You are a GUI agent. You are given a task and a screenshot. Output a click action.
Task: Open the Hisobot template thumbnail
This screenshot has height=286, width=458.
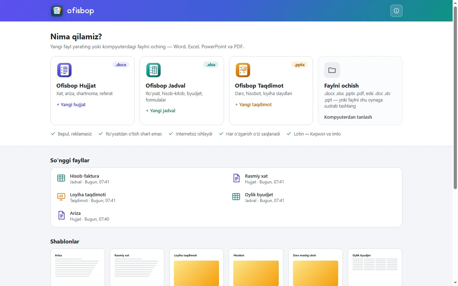[256, 267]
